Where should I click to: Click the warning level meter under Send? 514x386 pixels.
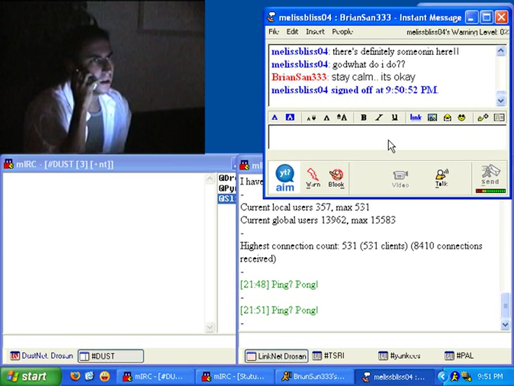pyautogui.click(x=490, y=191)
